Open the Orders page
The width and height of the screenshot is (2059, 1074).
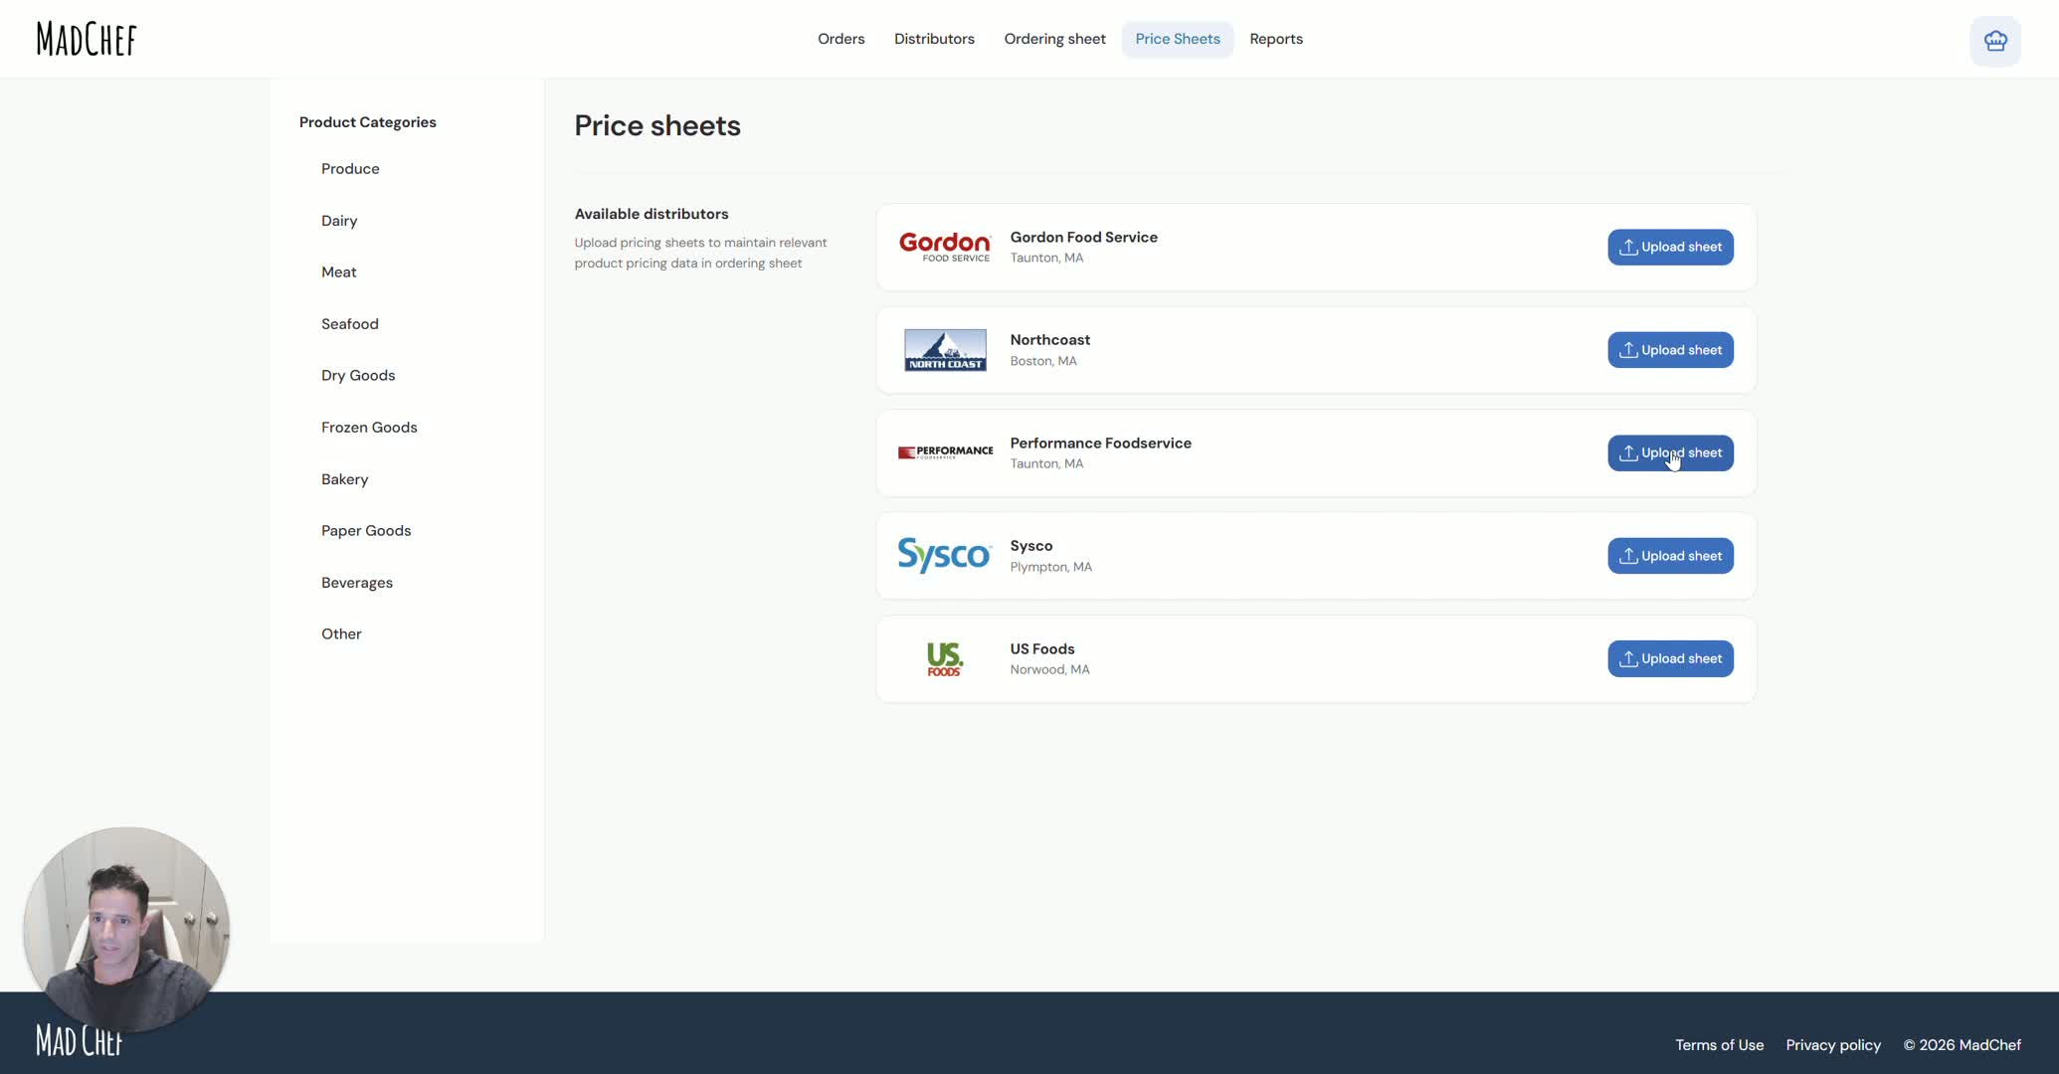click(x=841, y=39)
